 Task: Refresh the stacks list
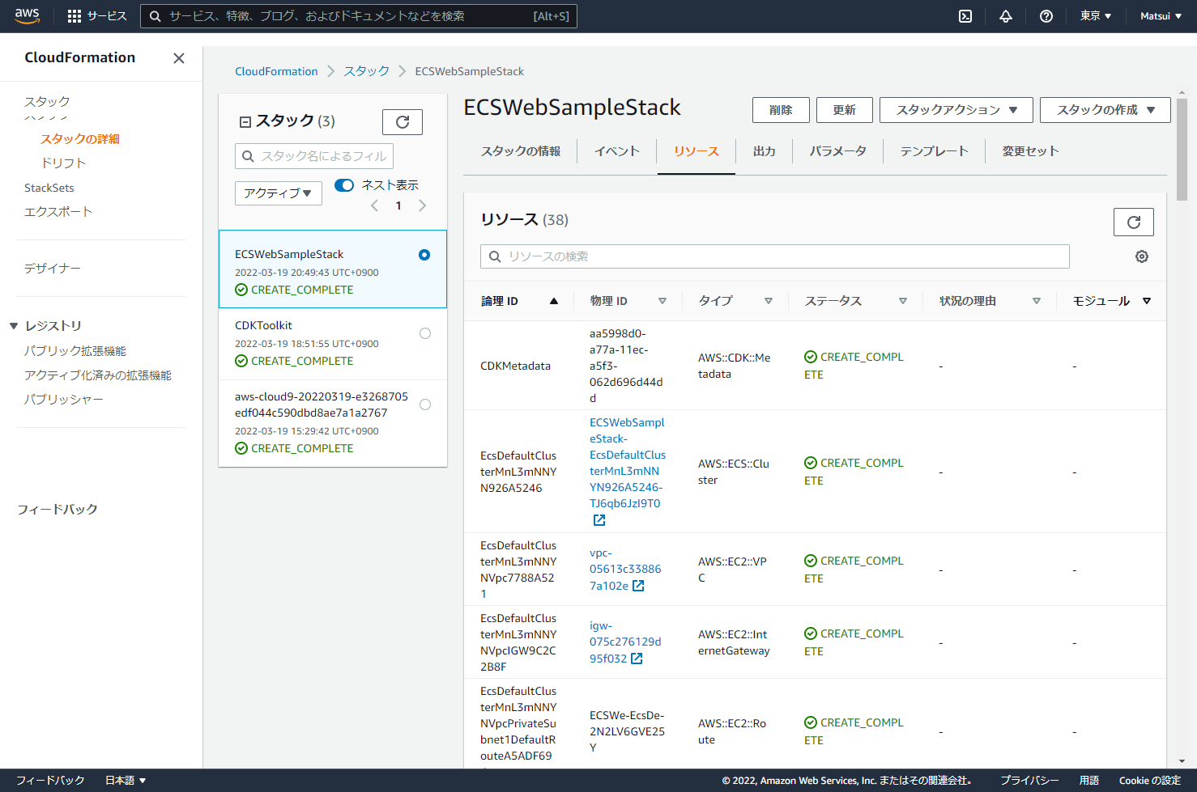tap(403, 122)
